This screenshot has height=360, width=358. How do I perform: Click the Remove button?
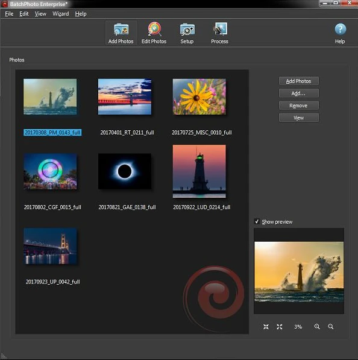pyautogui.click(x=298, y=106)
